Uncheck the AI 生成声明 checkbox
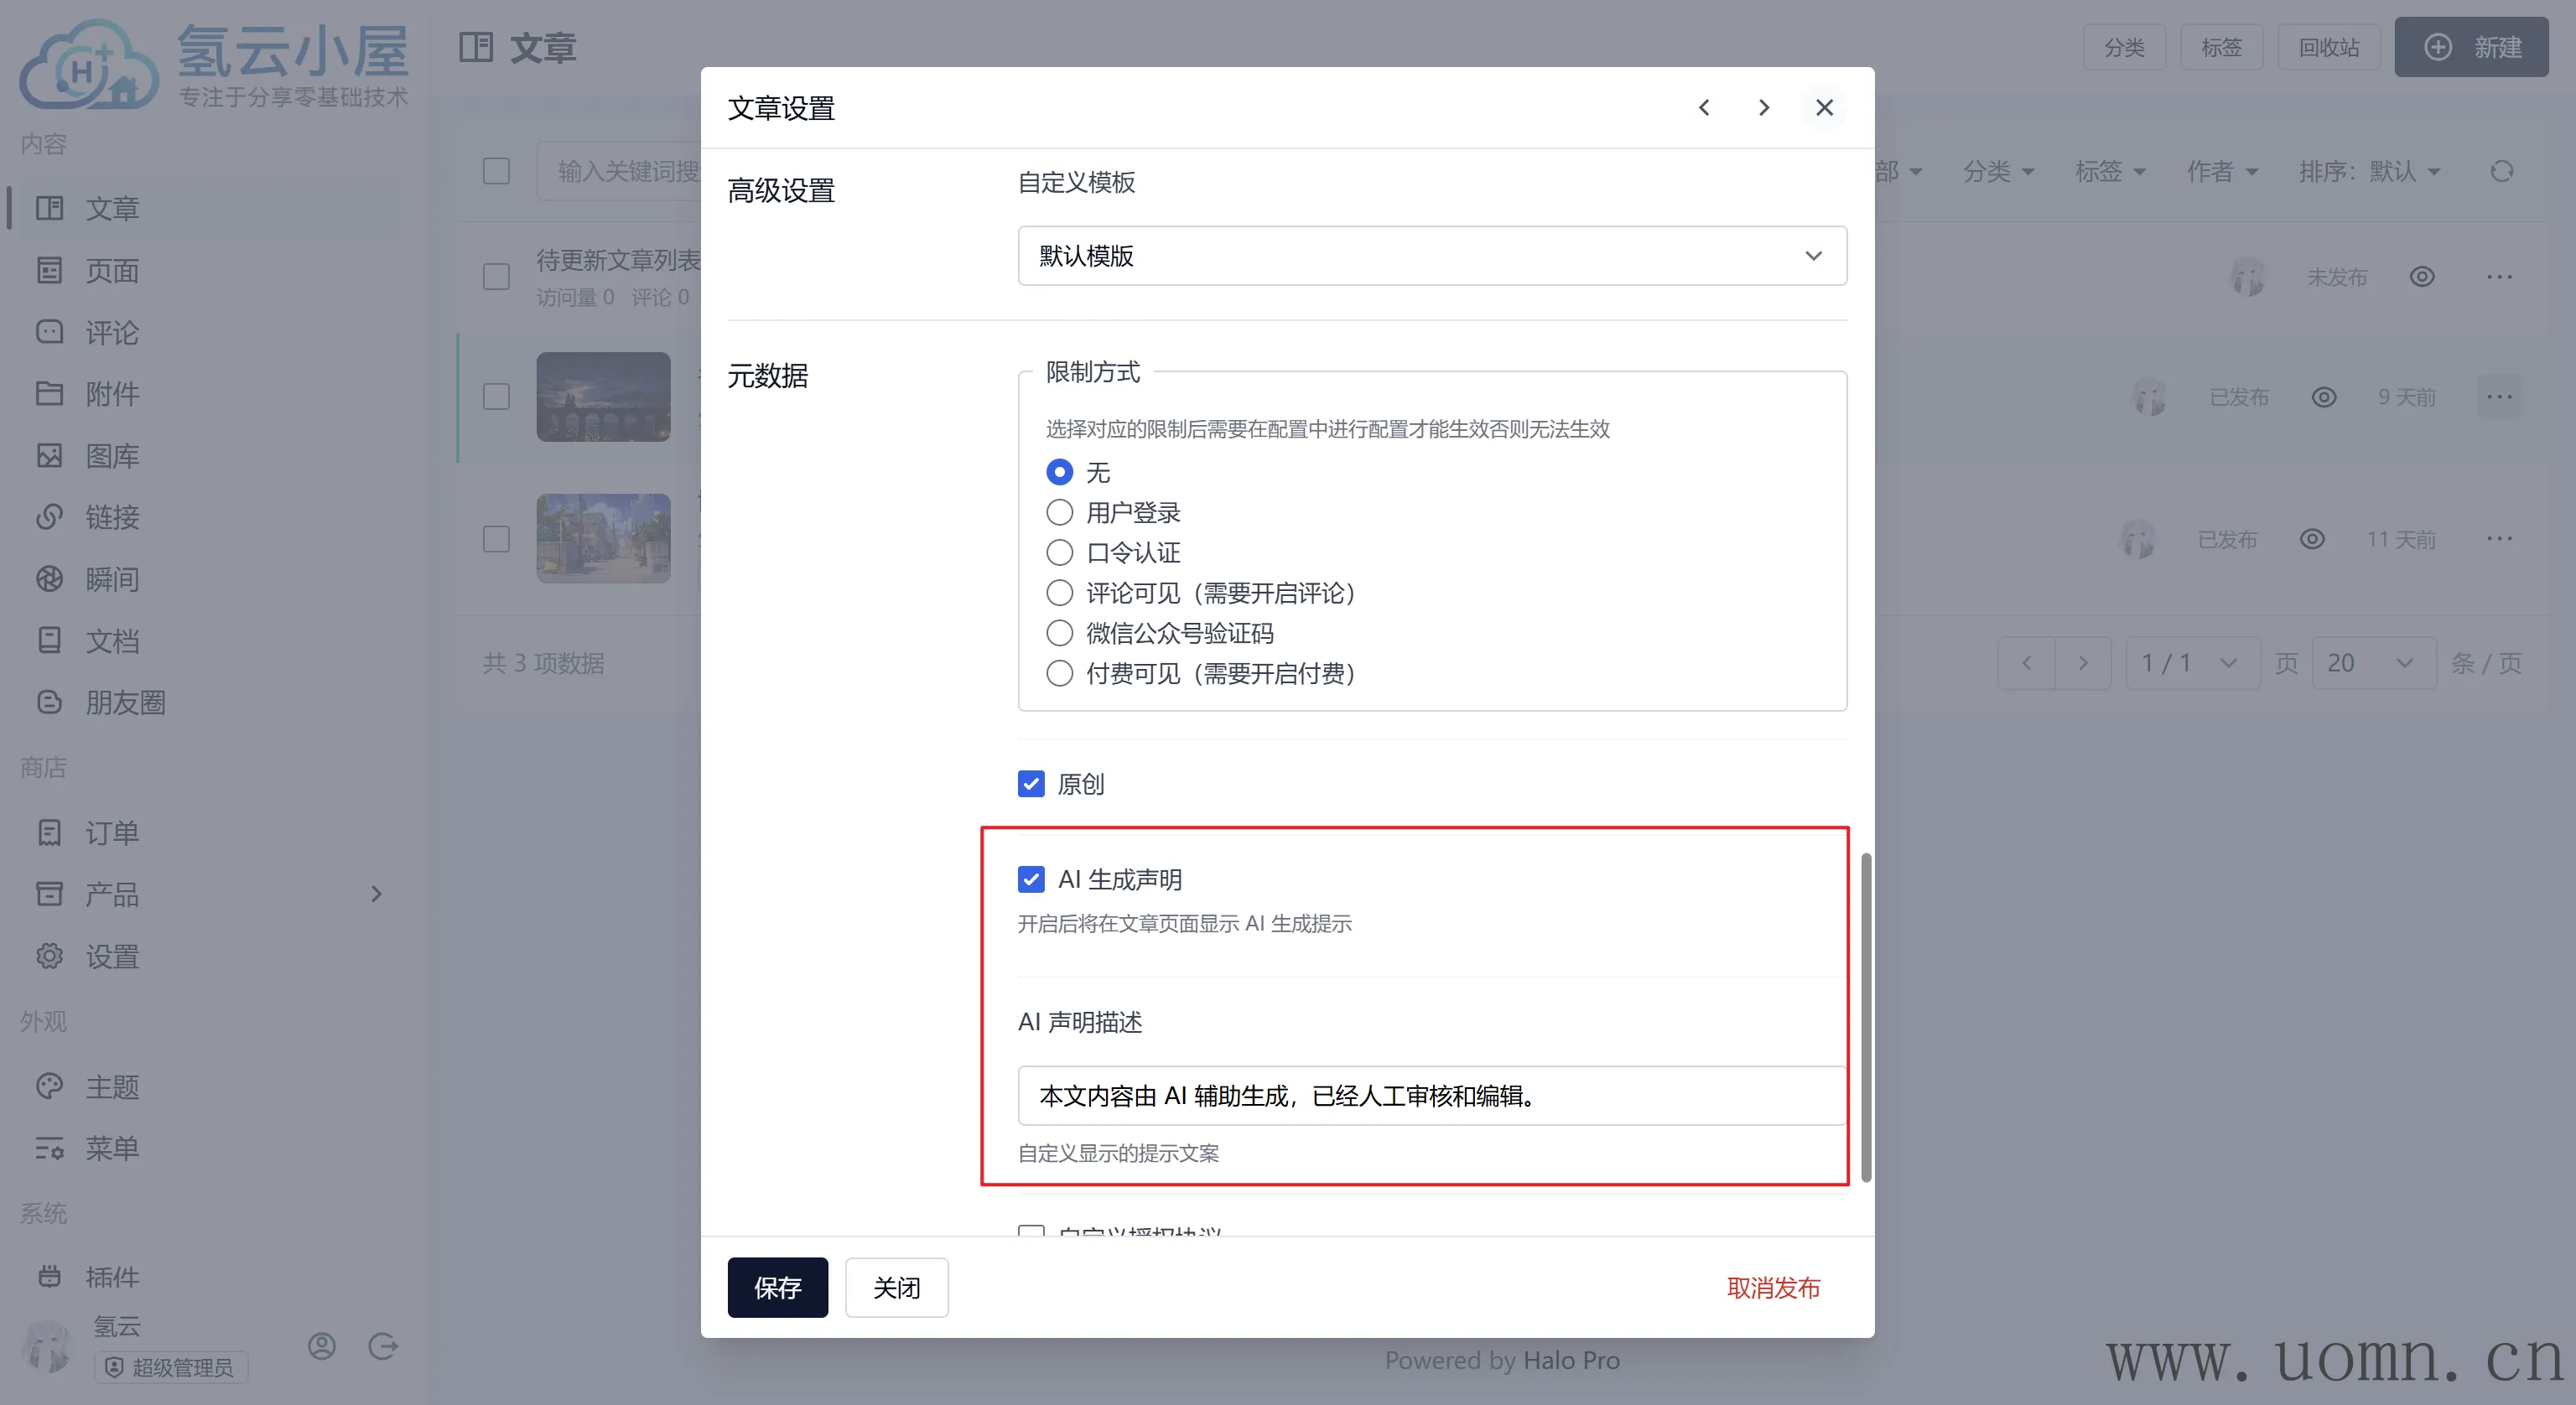Screen dimensions: 2576x1405 [1031, 879]
